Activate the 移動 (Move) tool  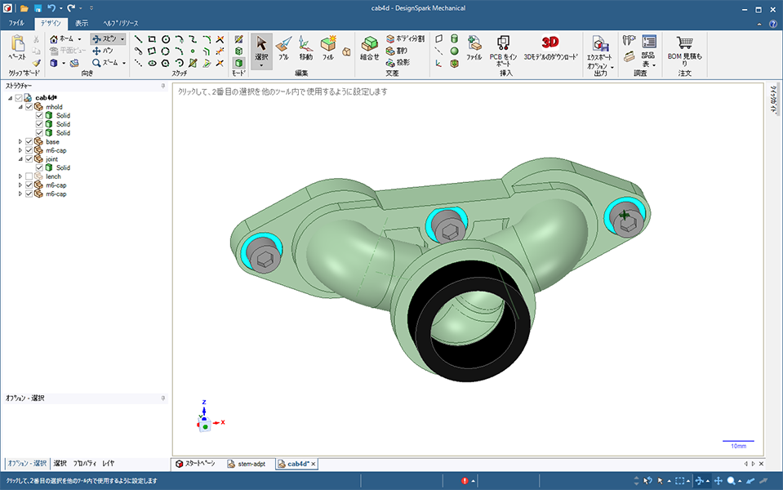pyautogui.click(x=305, y=47)
